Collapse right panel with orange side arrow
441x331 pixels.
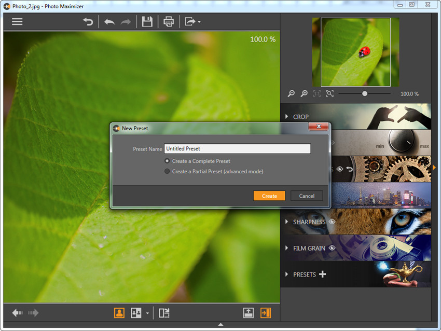[x=434, y=168]
